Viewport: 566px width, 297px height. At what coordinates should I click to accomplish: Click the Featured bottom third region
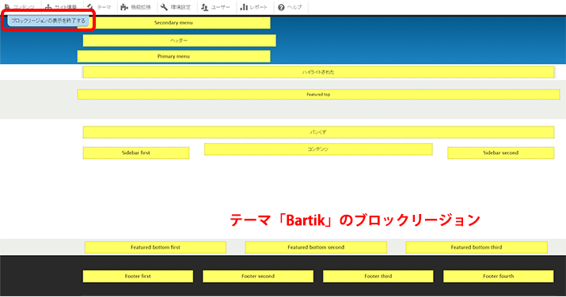click(x=477, y=247)
